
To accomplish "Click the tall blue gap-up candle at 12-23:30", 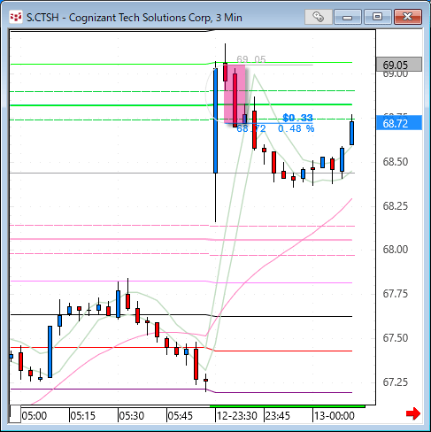I will (x=216, y=120).
